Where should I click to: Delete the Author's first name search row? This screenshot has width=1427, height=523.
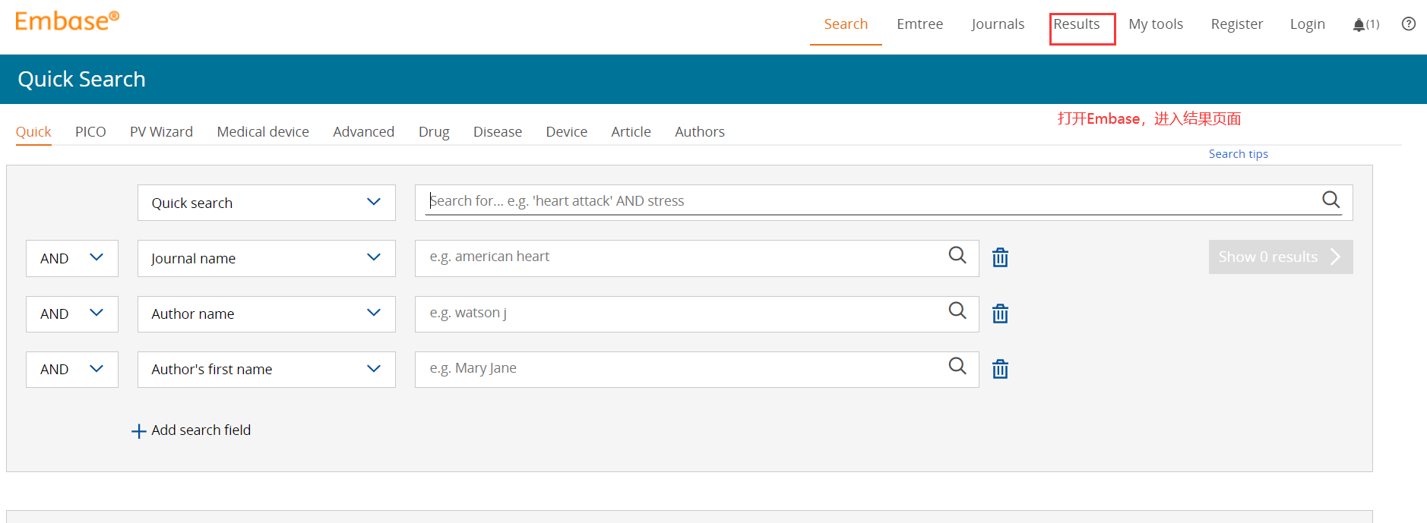[x=1000, y=369]
